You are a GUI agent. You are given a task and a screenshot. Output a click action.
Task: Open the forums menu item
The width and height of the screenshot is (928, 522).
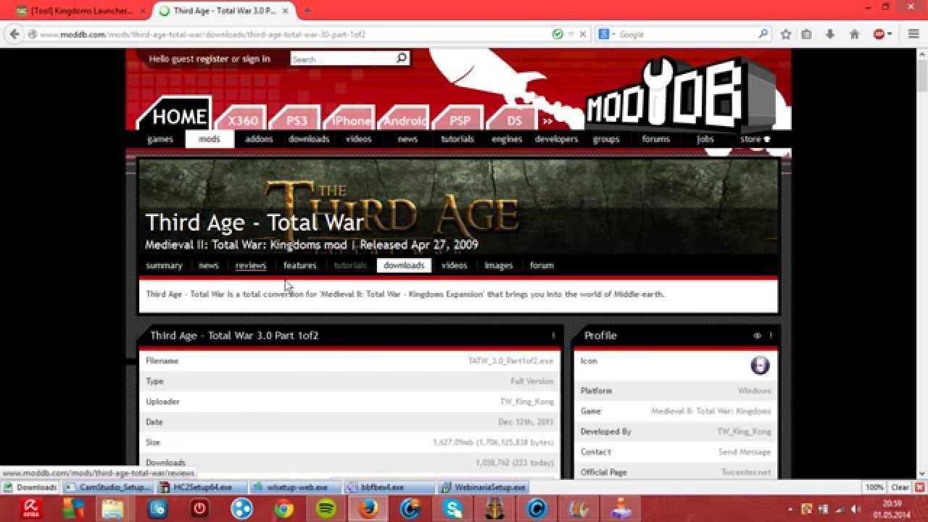tap(655, 139)
